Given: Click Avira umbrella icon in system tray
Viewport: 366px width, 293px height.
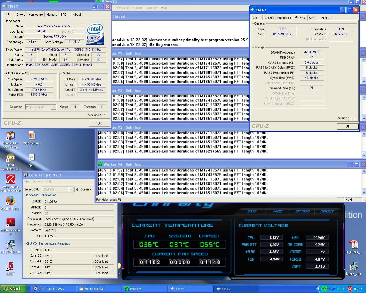Looking at the screenshot, I should tap(350, 289).
